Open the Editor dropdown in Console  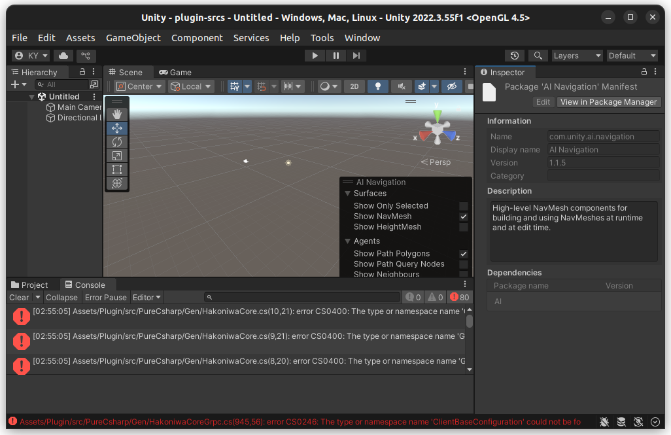[146, 298]
